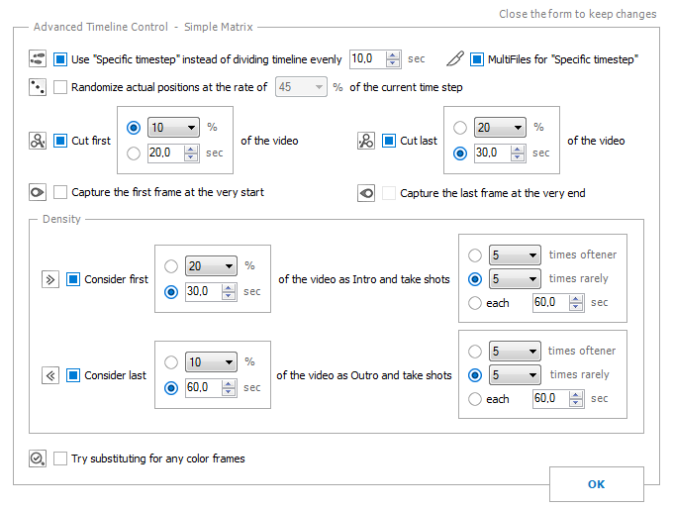Click the MultiFiles pen icon
Image resolution: width=673 pixels, height=509 pixels.
click(x=455, y=58)
